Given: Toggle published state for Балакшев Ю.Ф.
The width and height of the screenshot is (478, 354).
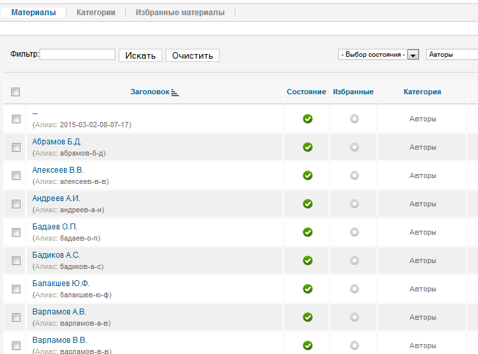Looking at the screenshot, I should (x=308, y=289).
